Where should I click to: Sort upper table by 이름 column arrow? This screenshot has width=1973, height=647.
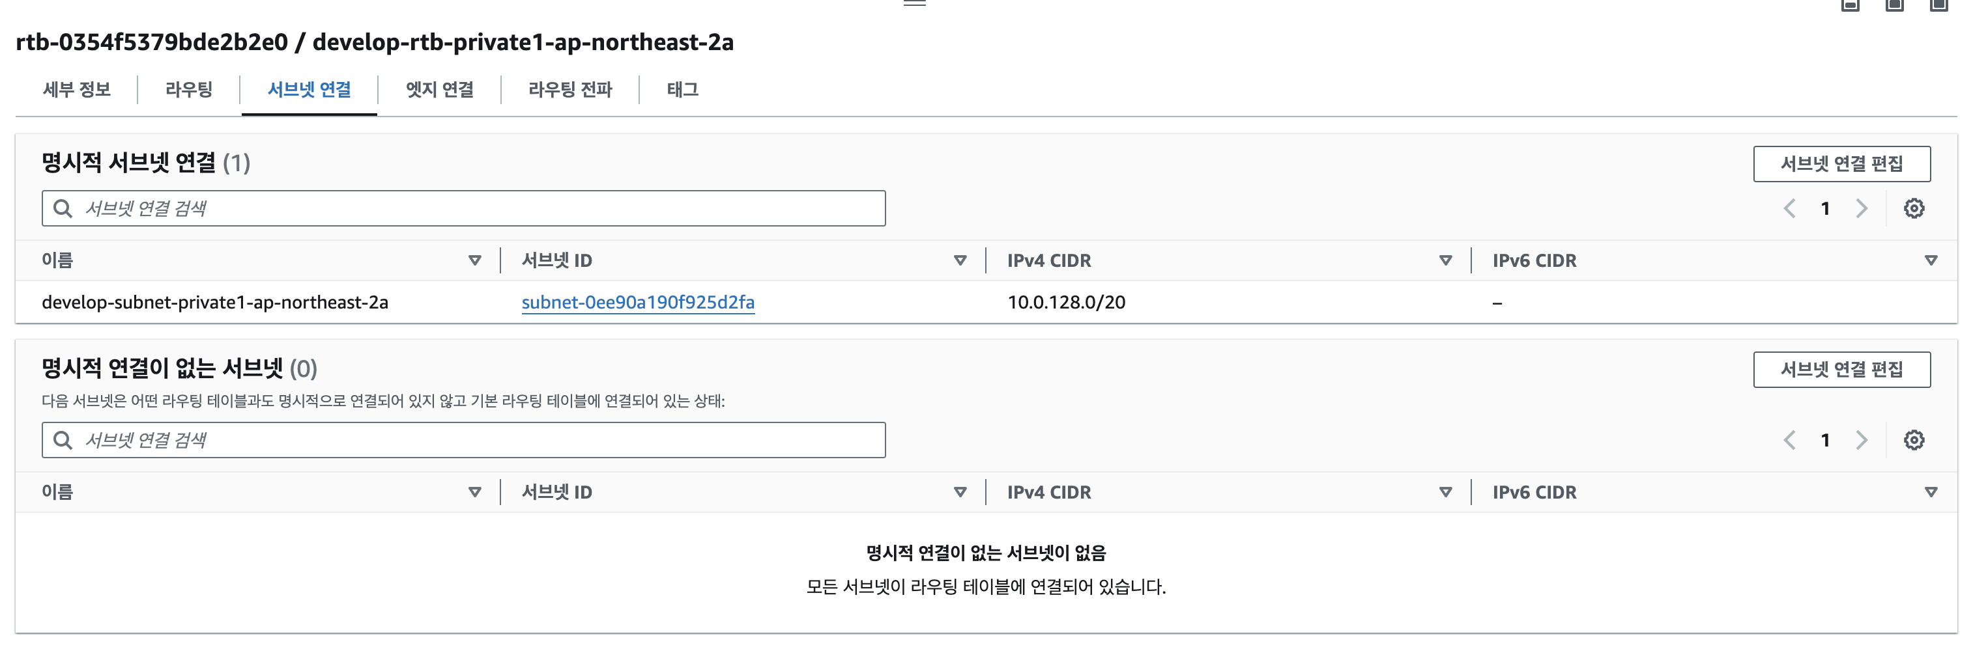tap(475, 260)
